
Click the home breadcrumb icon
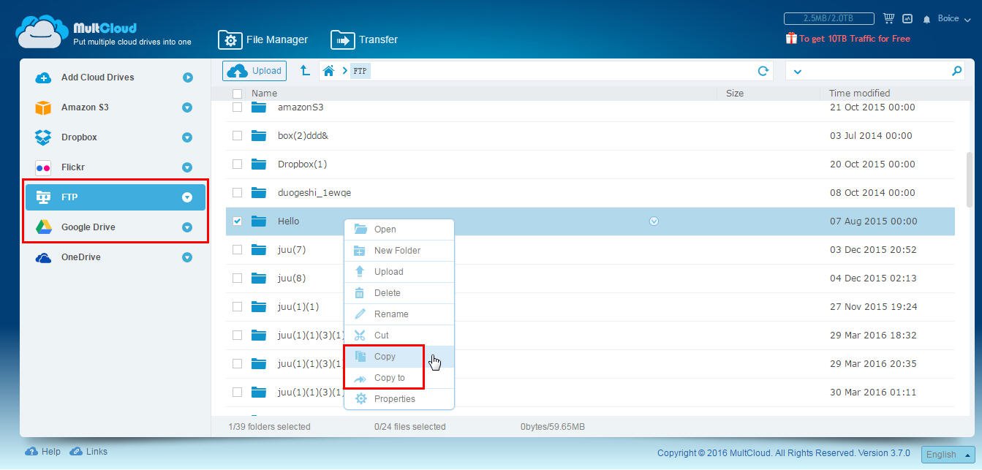[329, 71]
